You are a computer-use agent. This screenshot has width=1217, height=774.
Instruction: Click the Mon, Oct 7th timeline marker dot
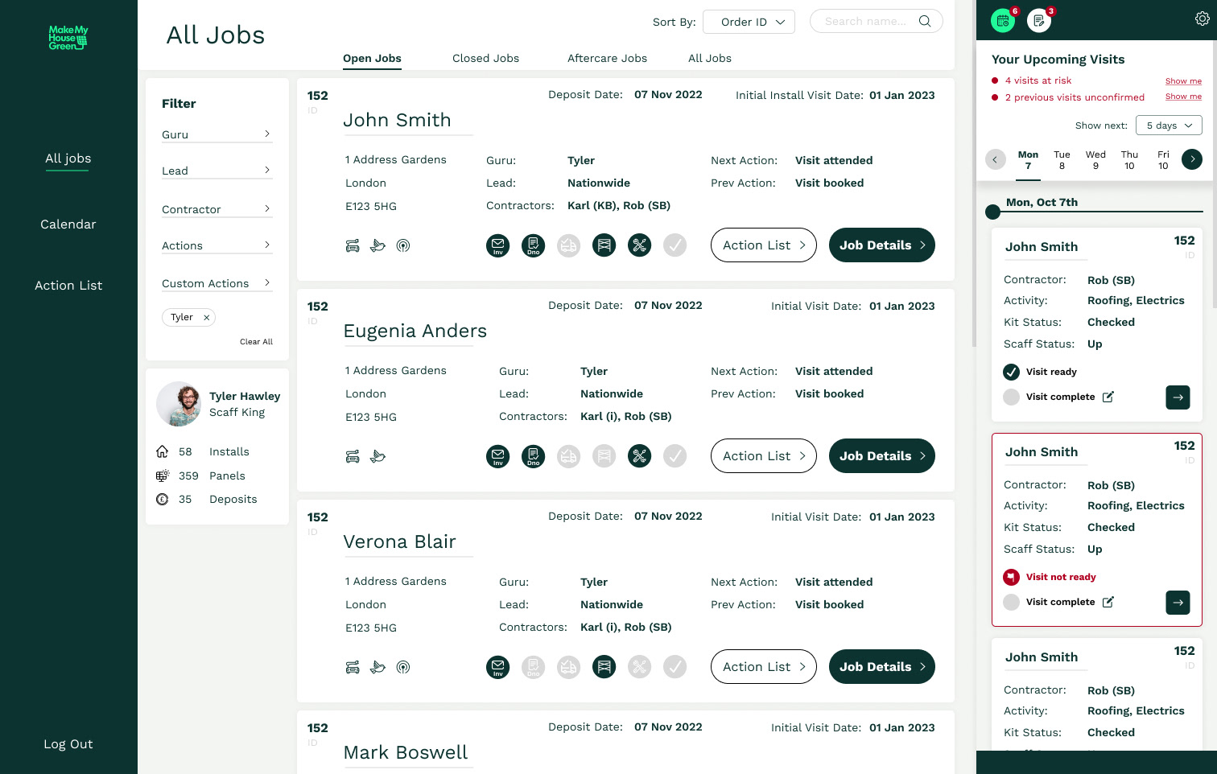[x=993, y=212]
